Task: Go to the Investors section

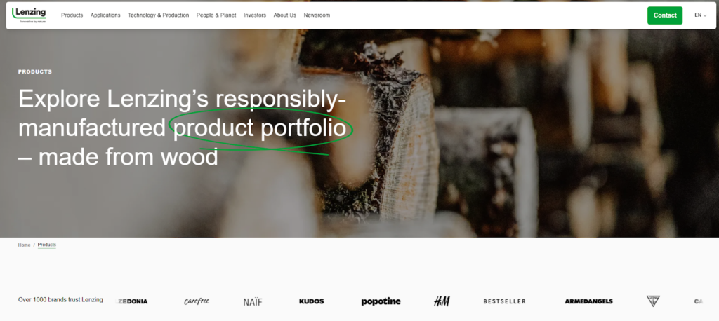Action: [254, 15]
